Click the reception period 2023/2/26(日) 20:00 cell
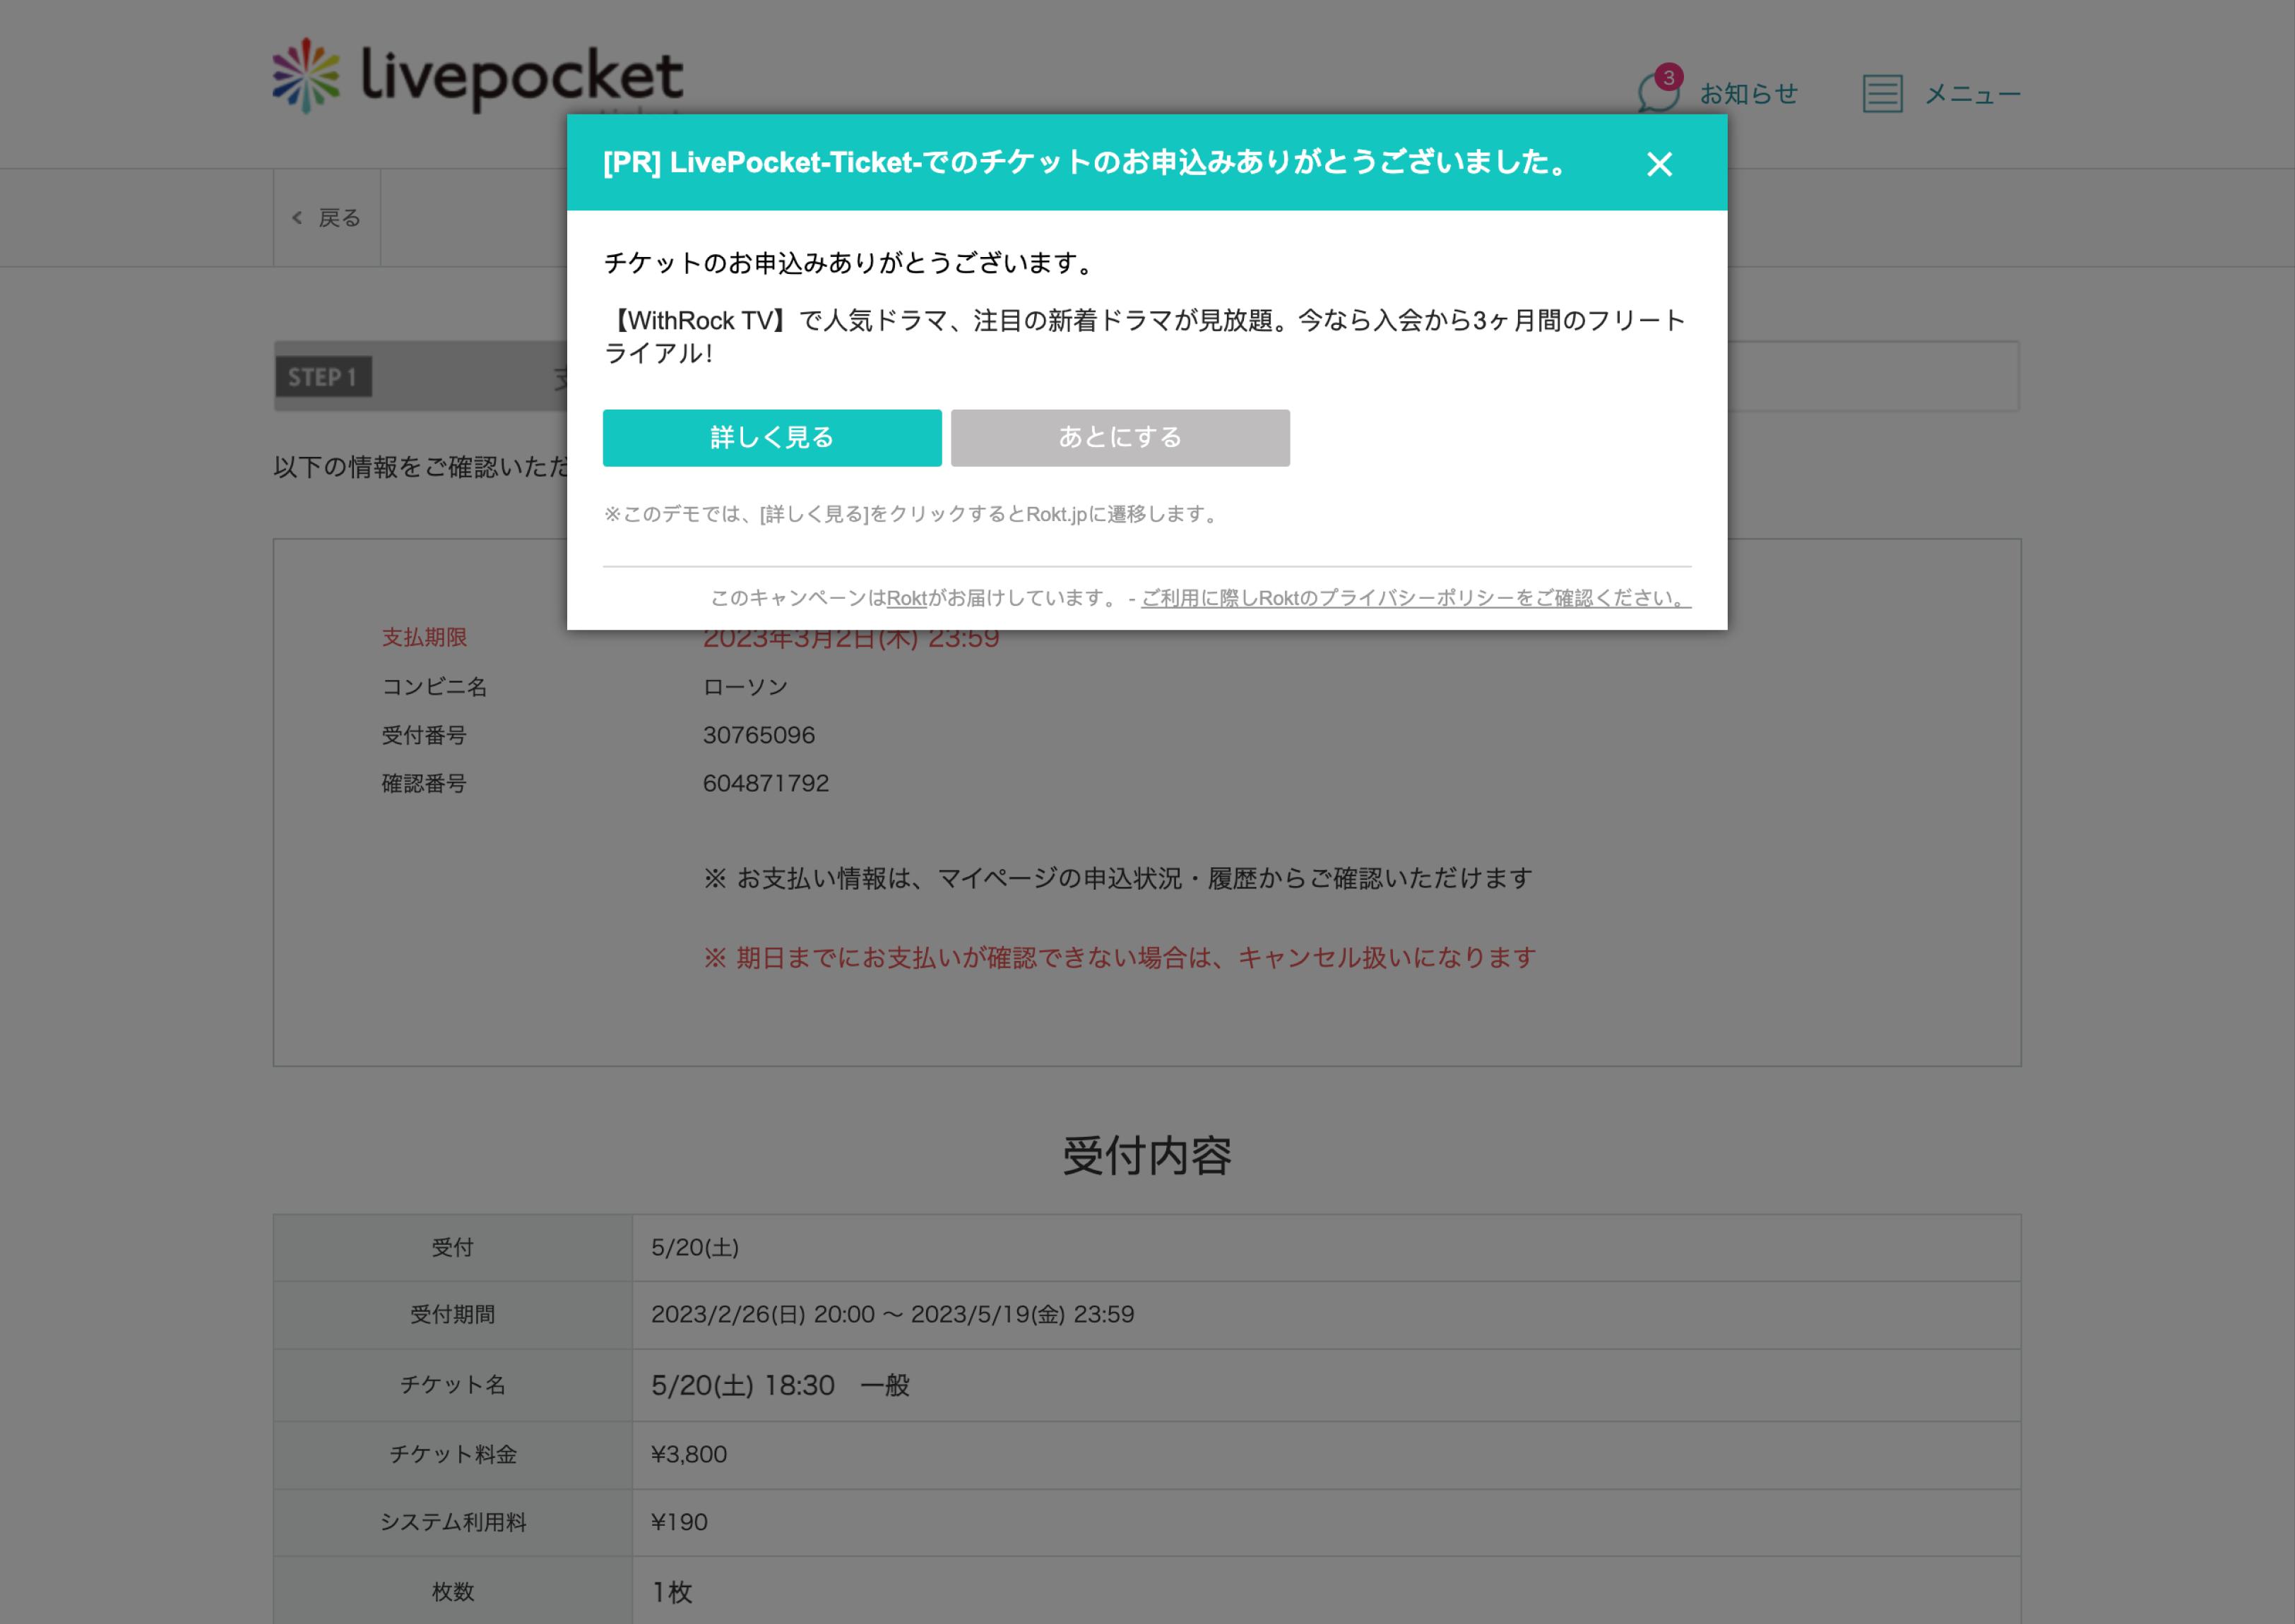The width and height of the screenshot is (2295, 1624). click(1326, 1315)
